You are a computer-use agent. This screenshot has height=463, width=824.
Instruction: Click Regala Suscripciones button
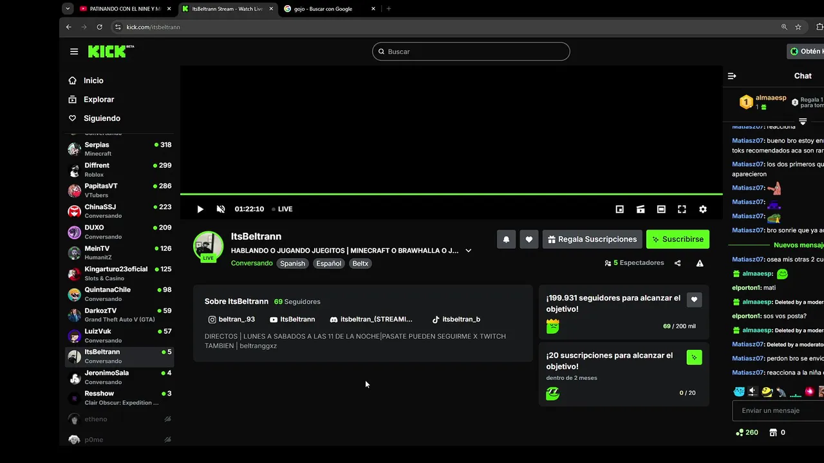click(592, 239)
